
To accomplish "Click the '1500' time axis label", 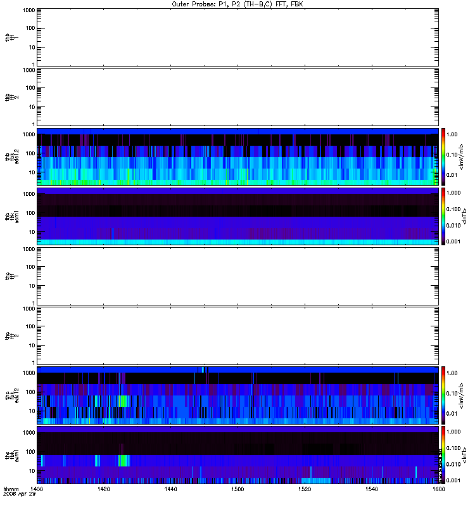I will [x=237, y=489].
